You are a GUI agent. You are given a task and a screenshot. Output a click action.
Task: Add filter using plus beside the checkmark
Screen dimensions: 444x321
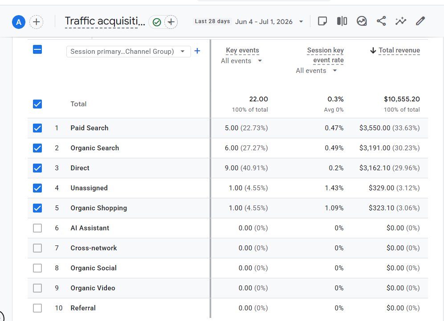[x=171, y=22]
